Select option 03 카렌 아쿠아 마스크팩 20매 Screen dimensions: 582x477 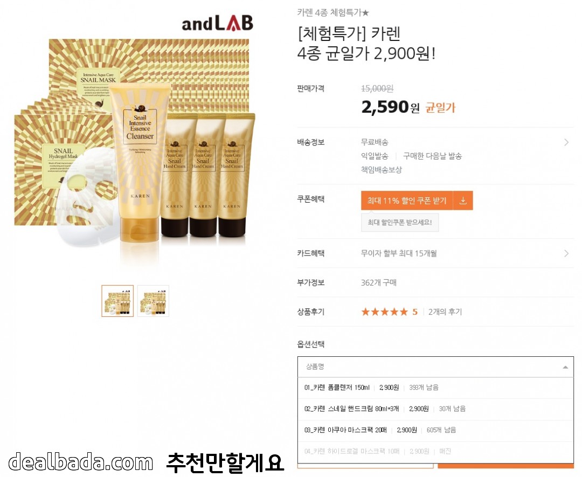click(435, 431)
